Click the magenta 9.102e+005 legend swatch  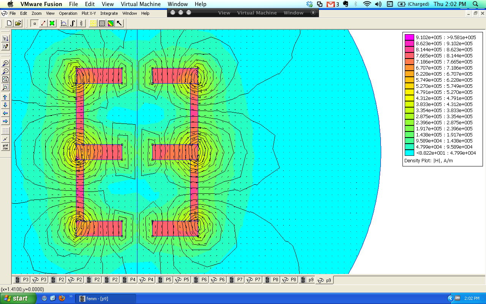pos(409,37)
